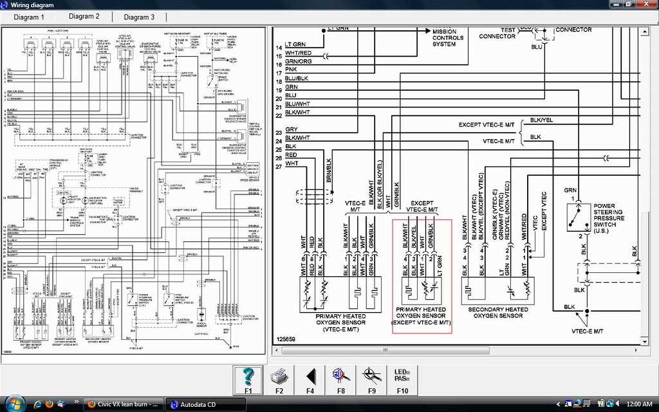The width and height of the screenshot is (659, 412).
Task: Click the diagram overview thumbnail panel
Action: point(134,191)
